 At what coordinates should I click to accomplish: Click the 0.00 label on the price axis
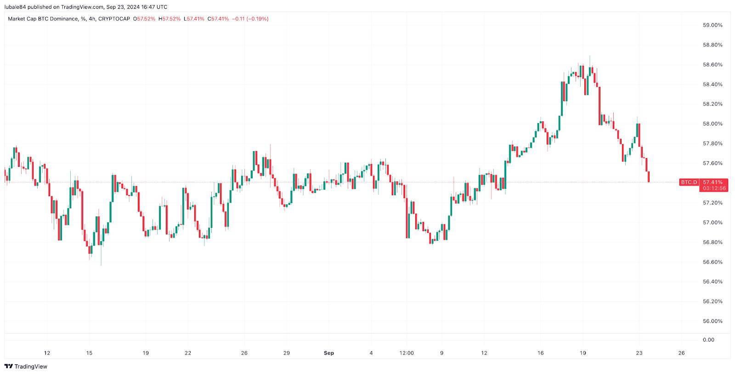coord(709,340)
